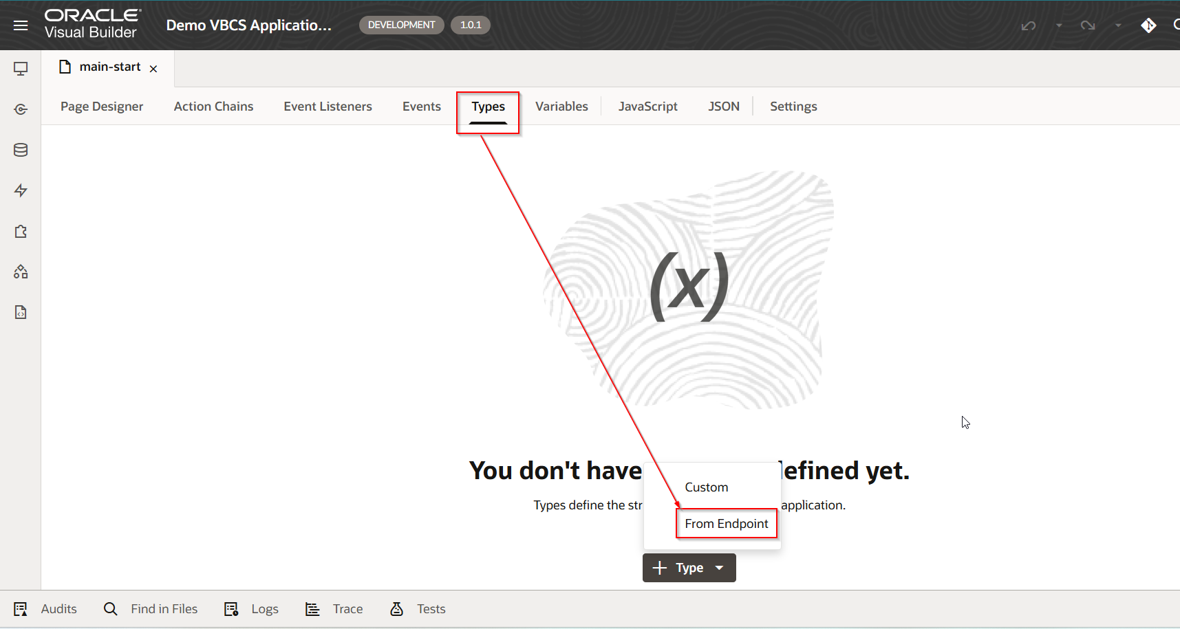Screen dimensions: 1180x629
Task: Open the hamburger navigation menu
Action: click(21, 25)
